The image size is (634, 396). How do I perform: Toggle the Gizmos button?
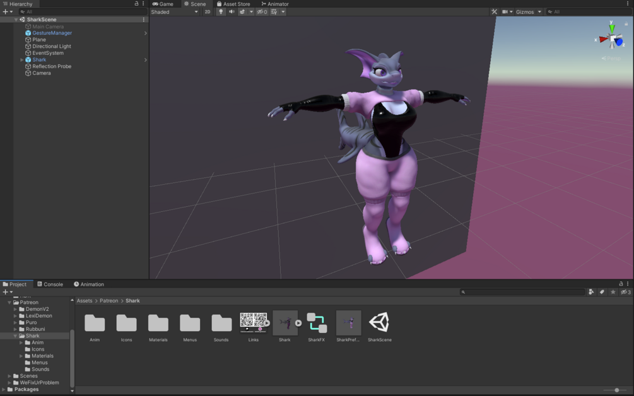(525, 12)
